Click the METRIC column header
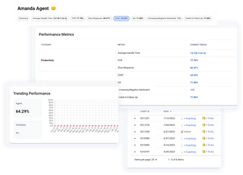 point(121,45)
